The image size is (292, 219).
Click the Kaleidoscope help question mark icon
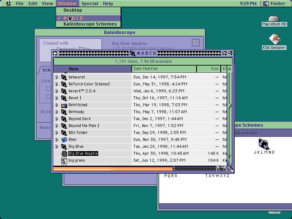click(x=196, y=43)
